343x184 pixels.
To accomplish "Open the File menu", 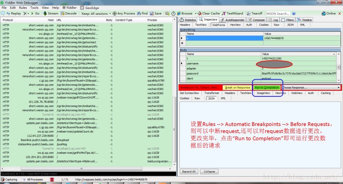I will click(x=4, y=8).
